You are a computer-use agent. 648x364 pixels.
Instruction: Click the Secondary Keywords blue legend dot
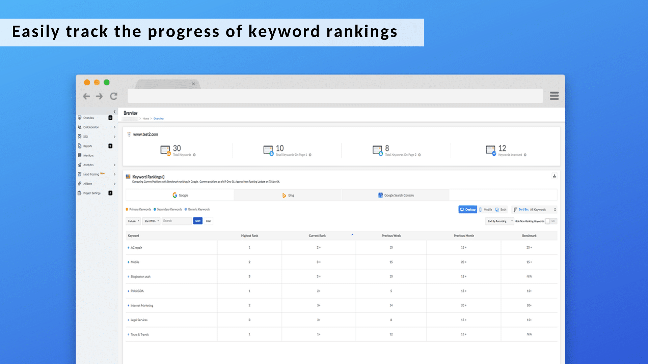tap(155, 209)
